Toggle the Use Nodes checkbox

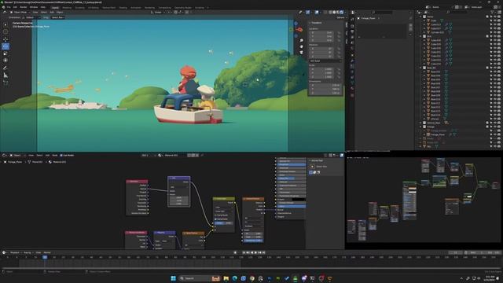(61, 156)
